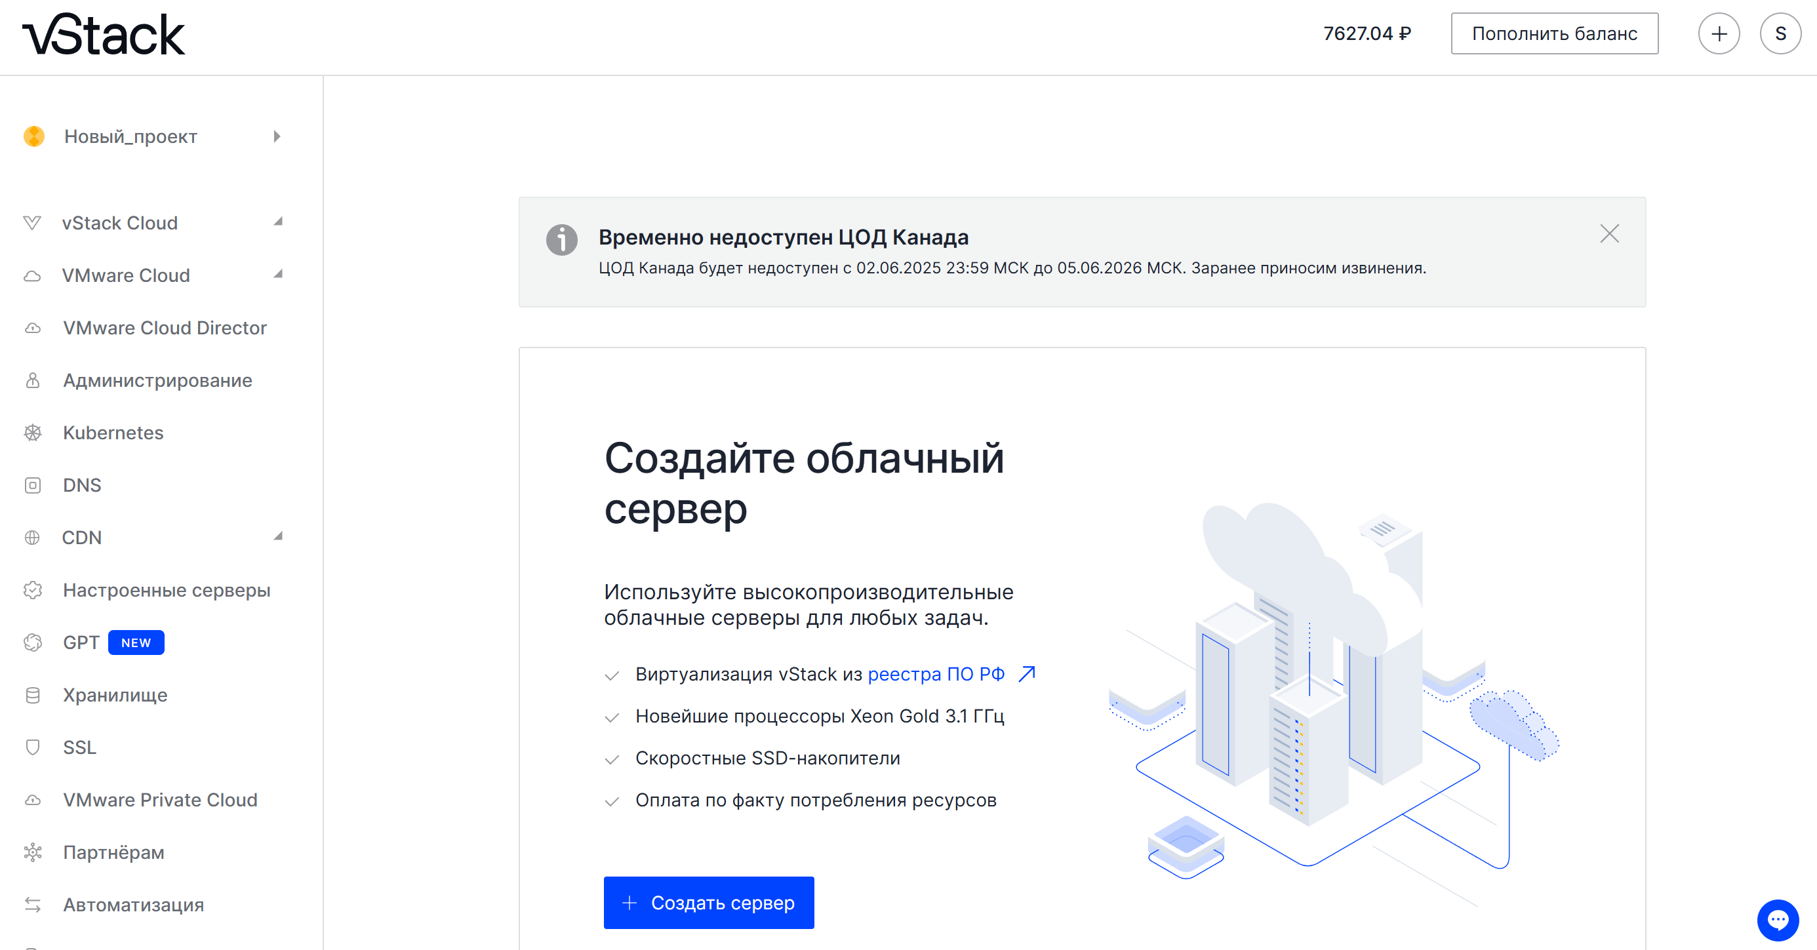
Task: Click the Пополнить баланс button
Action: [1554, 33]
